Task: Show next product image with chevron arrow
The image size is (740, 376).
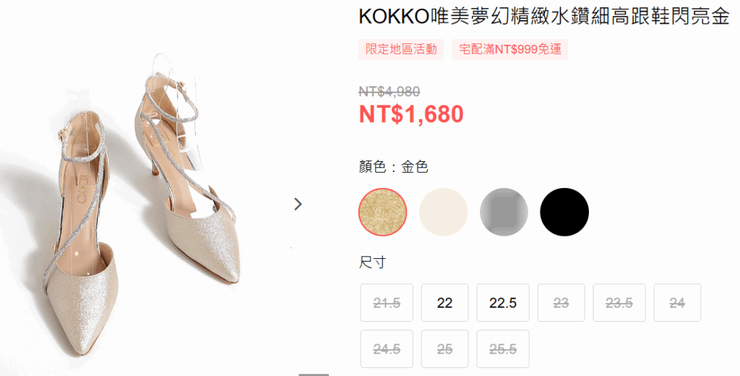Action: 298,204
